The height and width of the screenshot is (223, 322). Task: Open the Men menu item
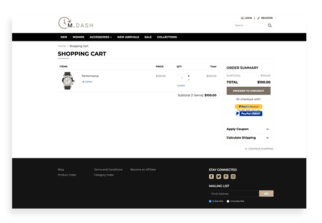click(64, 37)
